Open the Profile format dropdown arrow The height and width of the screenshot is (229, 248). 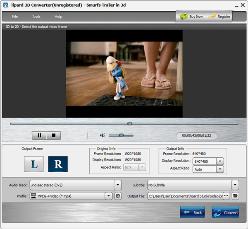pyautogui.click(x=108, y=196)
